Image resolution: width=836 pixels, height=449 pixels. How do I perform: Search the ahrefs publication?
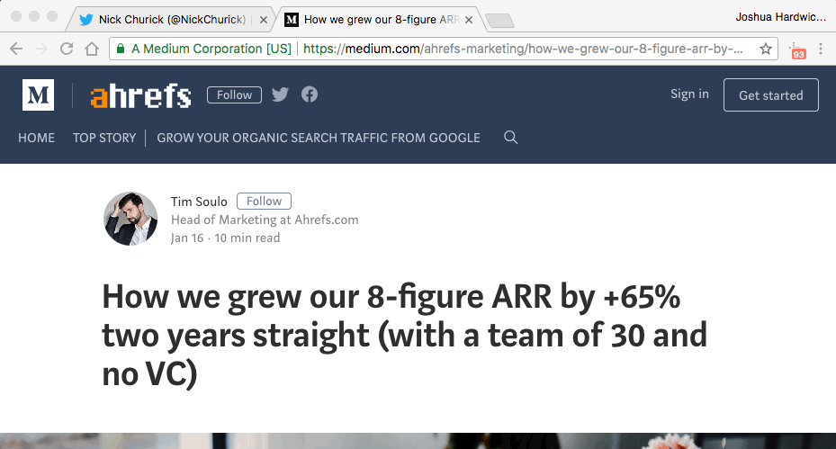[510, 137]
